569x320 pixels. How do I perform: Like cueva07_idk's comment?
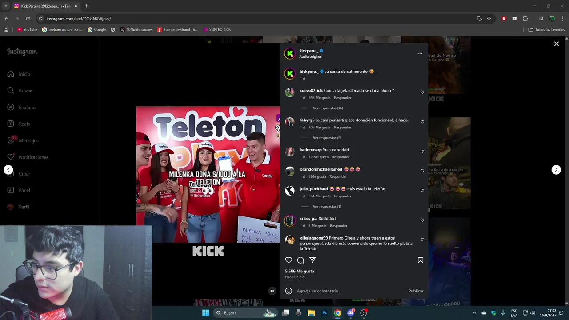coord(422,92)
